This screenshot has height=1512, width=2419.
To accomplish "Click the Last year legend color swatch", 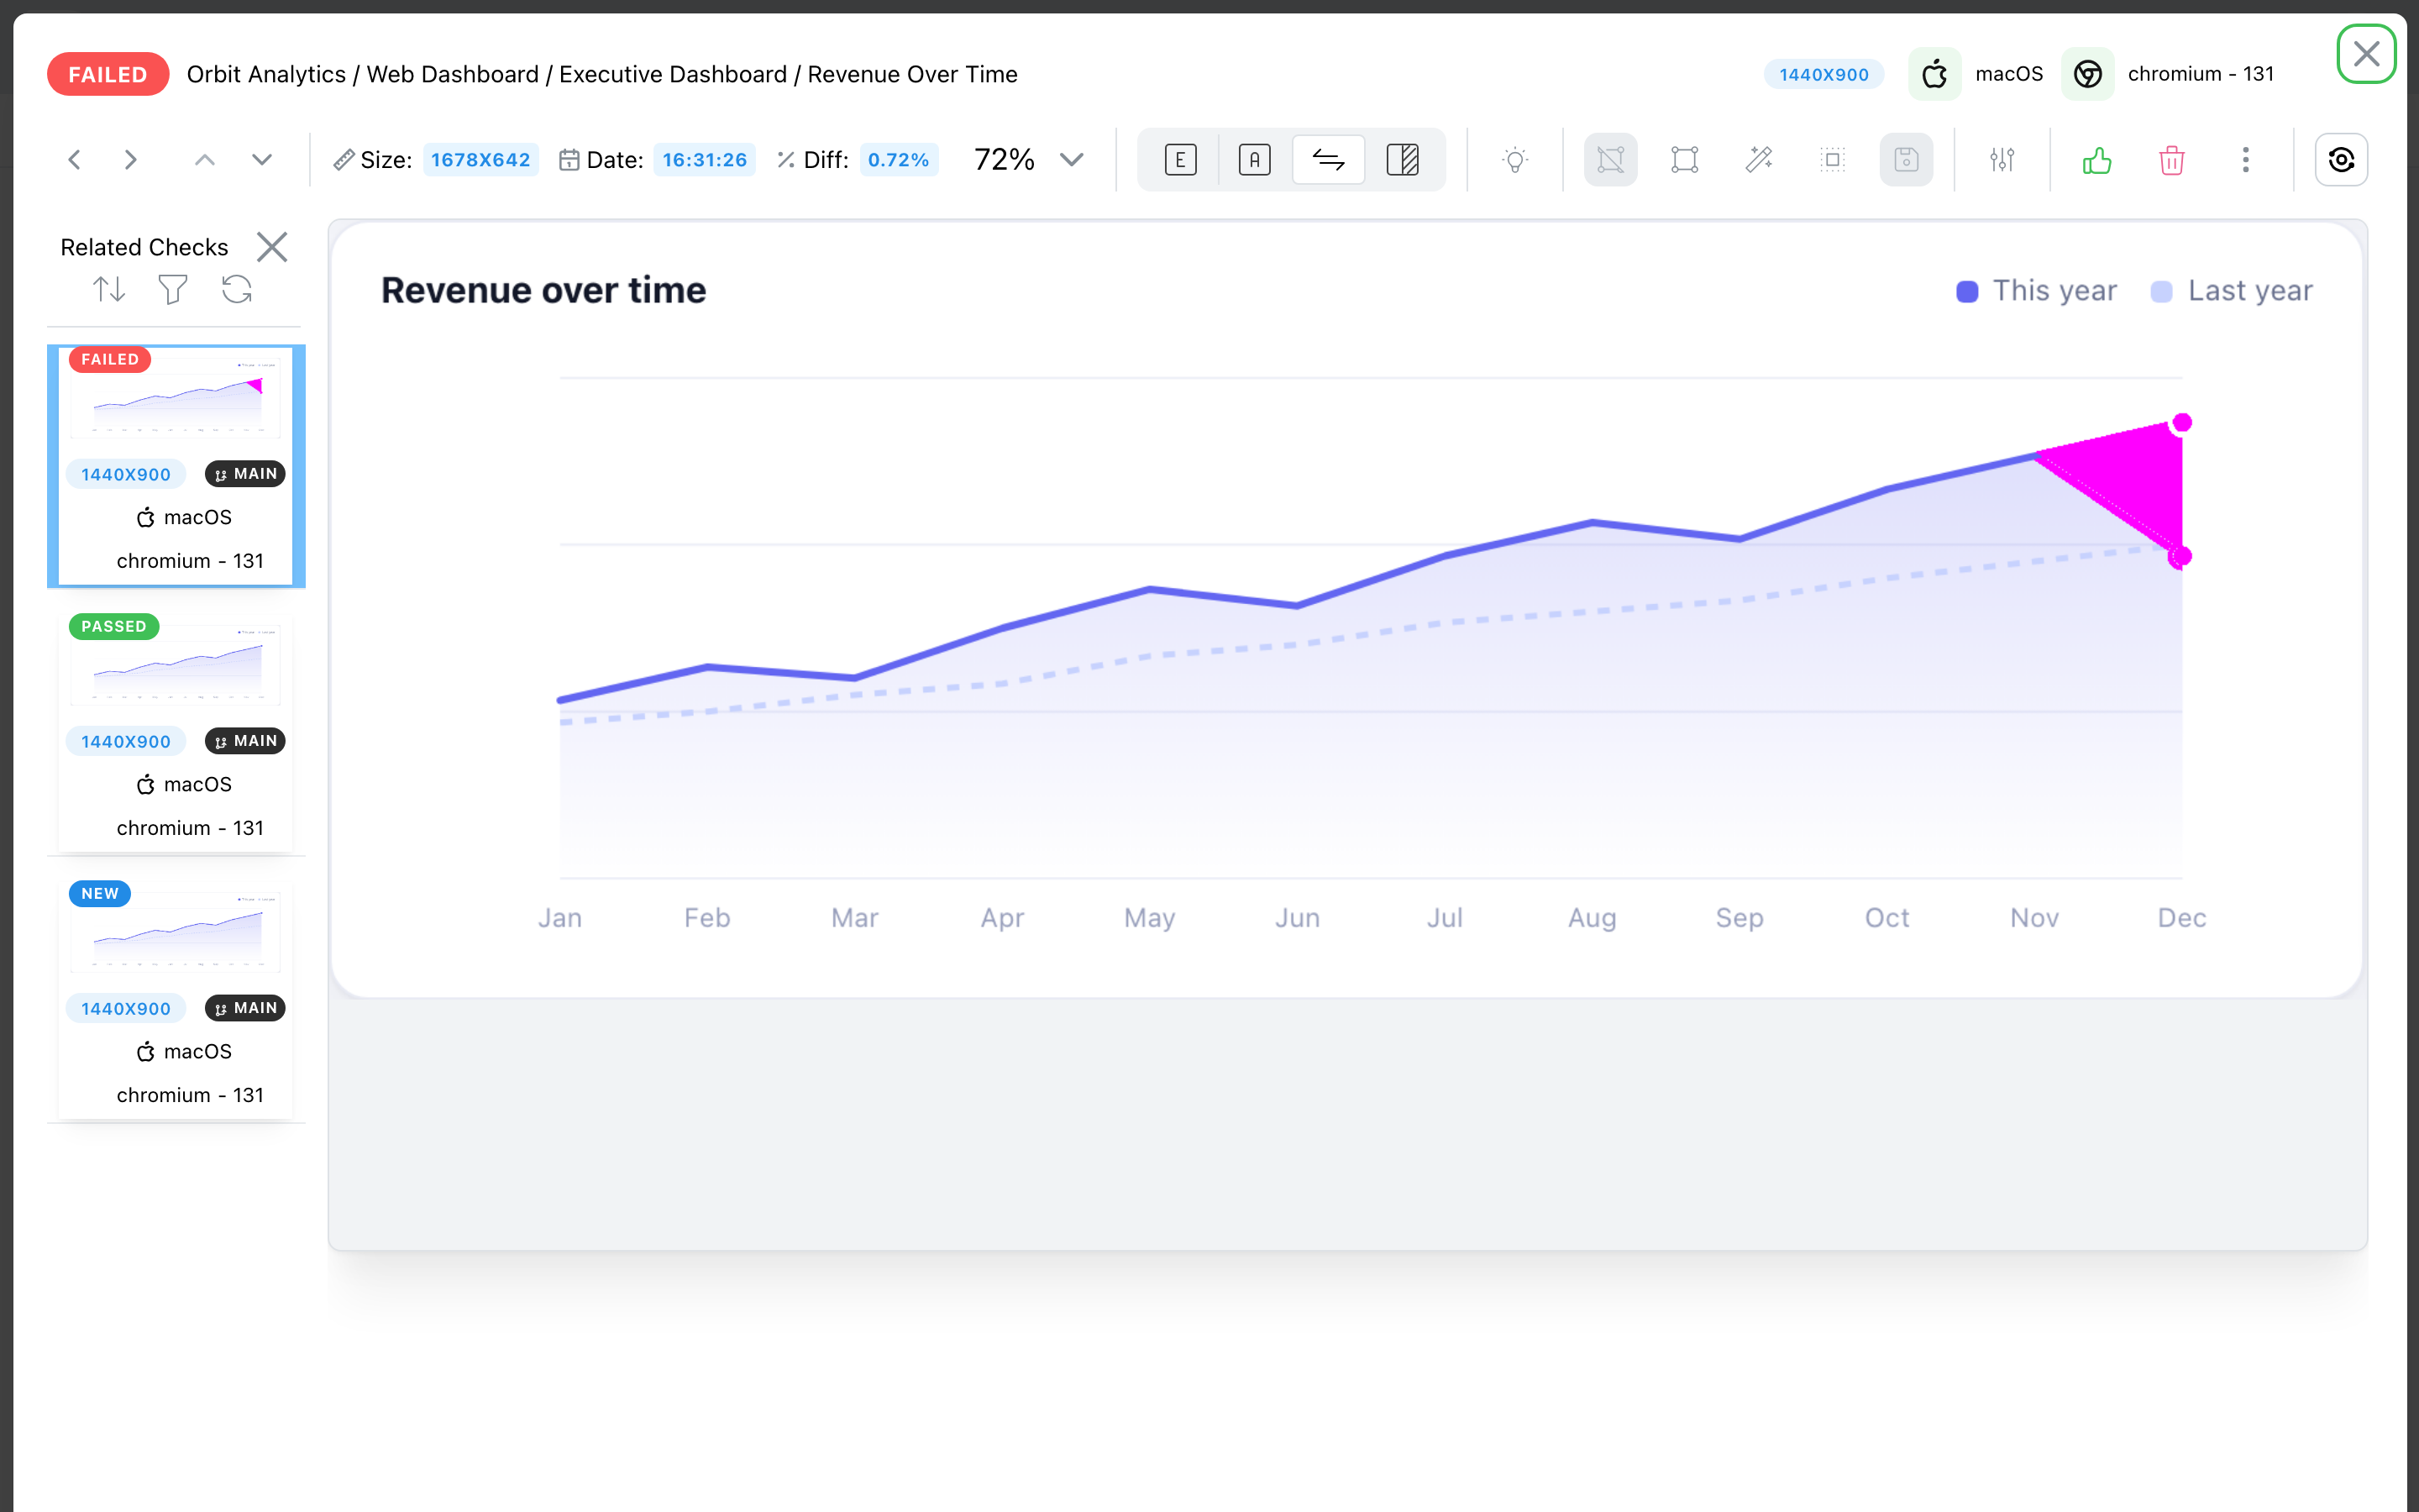I will point(2161,291).
